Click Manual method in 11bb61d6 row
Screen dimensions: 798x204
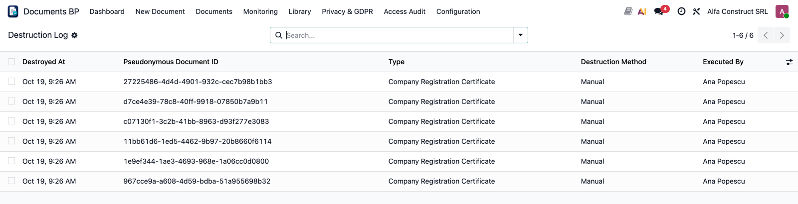tap(593, 141)
